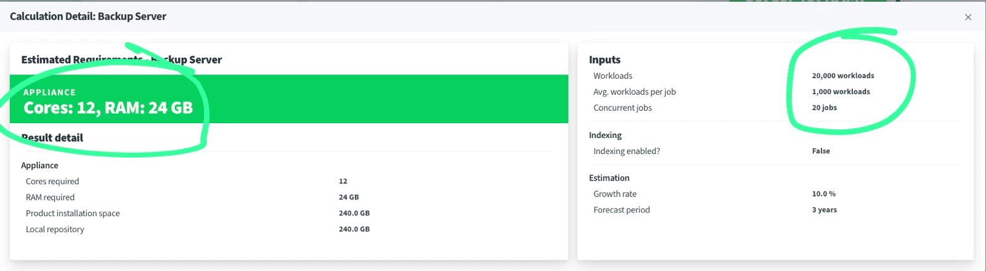Click 'Avg. workloads per job' label

click(x=635, y=92)
